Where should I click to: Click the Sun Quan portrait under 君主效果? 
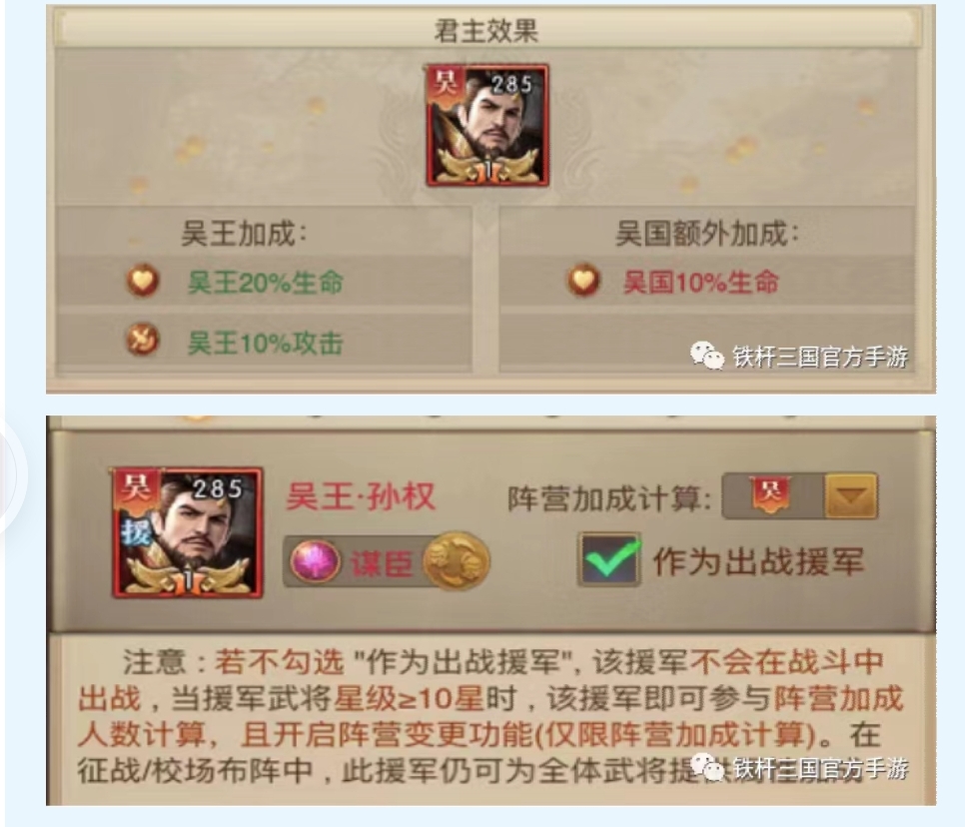tap(486, 126)
